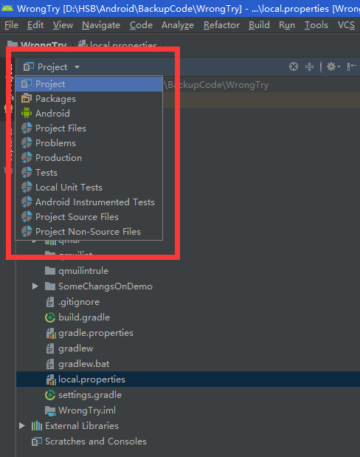The width and height of the screenshot is (360, 457).
Task: Click the Hide panel icon
Action: 352,66
